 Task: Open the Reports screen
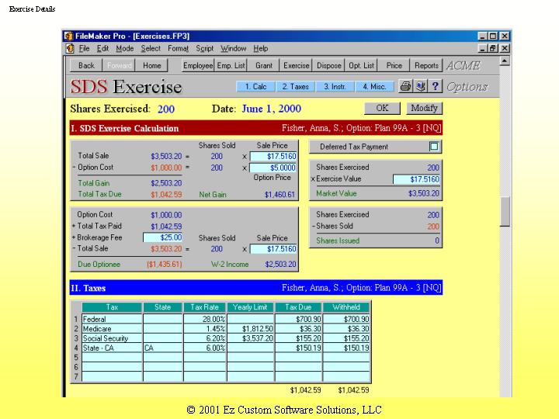426,65
